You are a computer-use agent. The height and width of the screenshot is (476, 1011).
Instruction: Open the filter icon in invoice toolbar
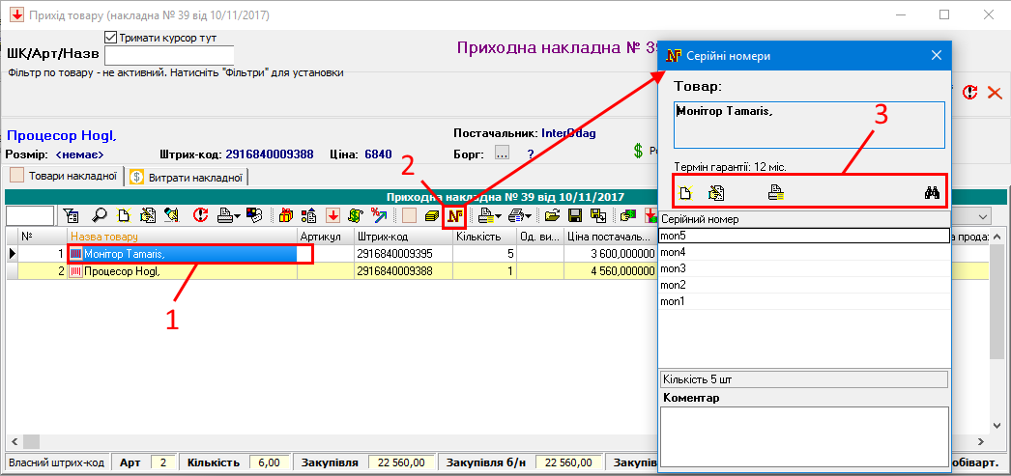tap(72, 216)
